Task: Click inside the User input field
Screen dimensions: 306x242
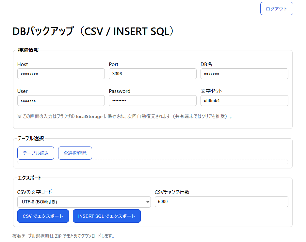Action: click(61, 100)
